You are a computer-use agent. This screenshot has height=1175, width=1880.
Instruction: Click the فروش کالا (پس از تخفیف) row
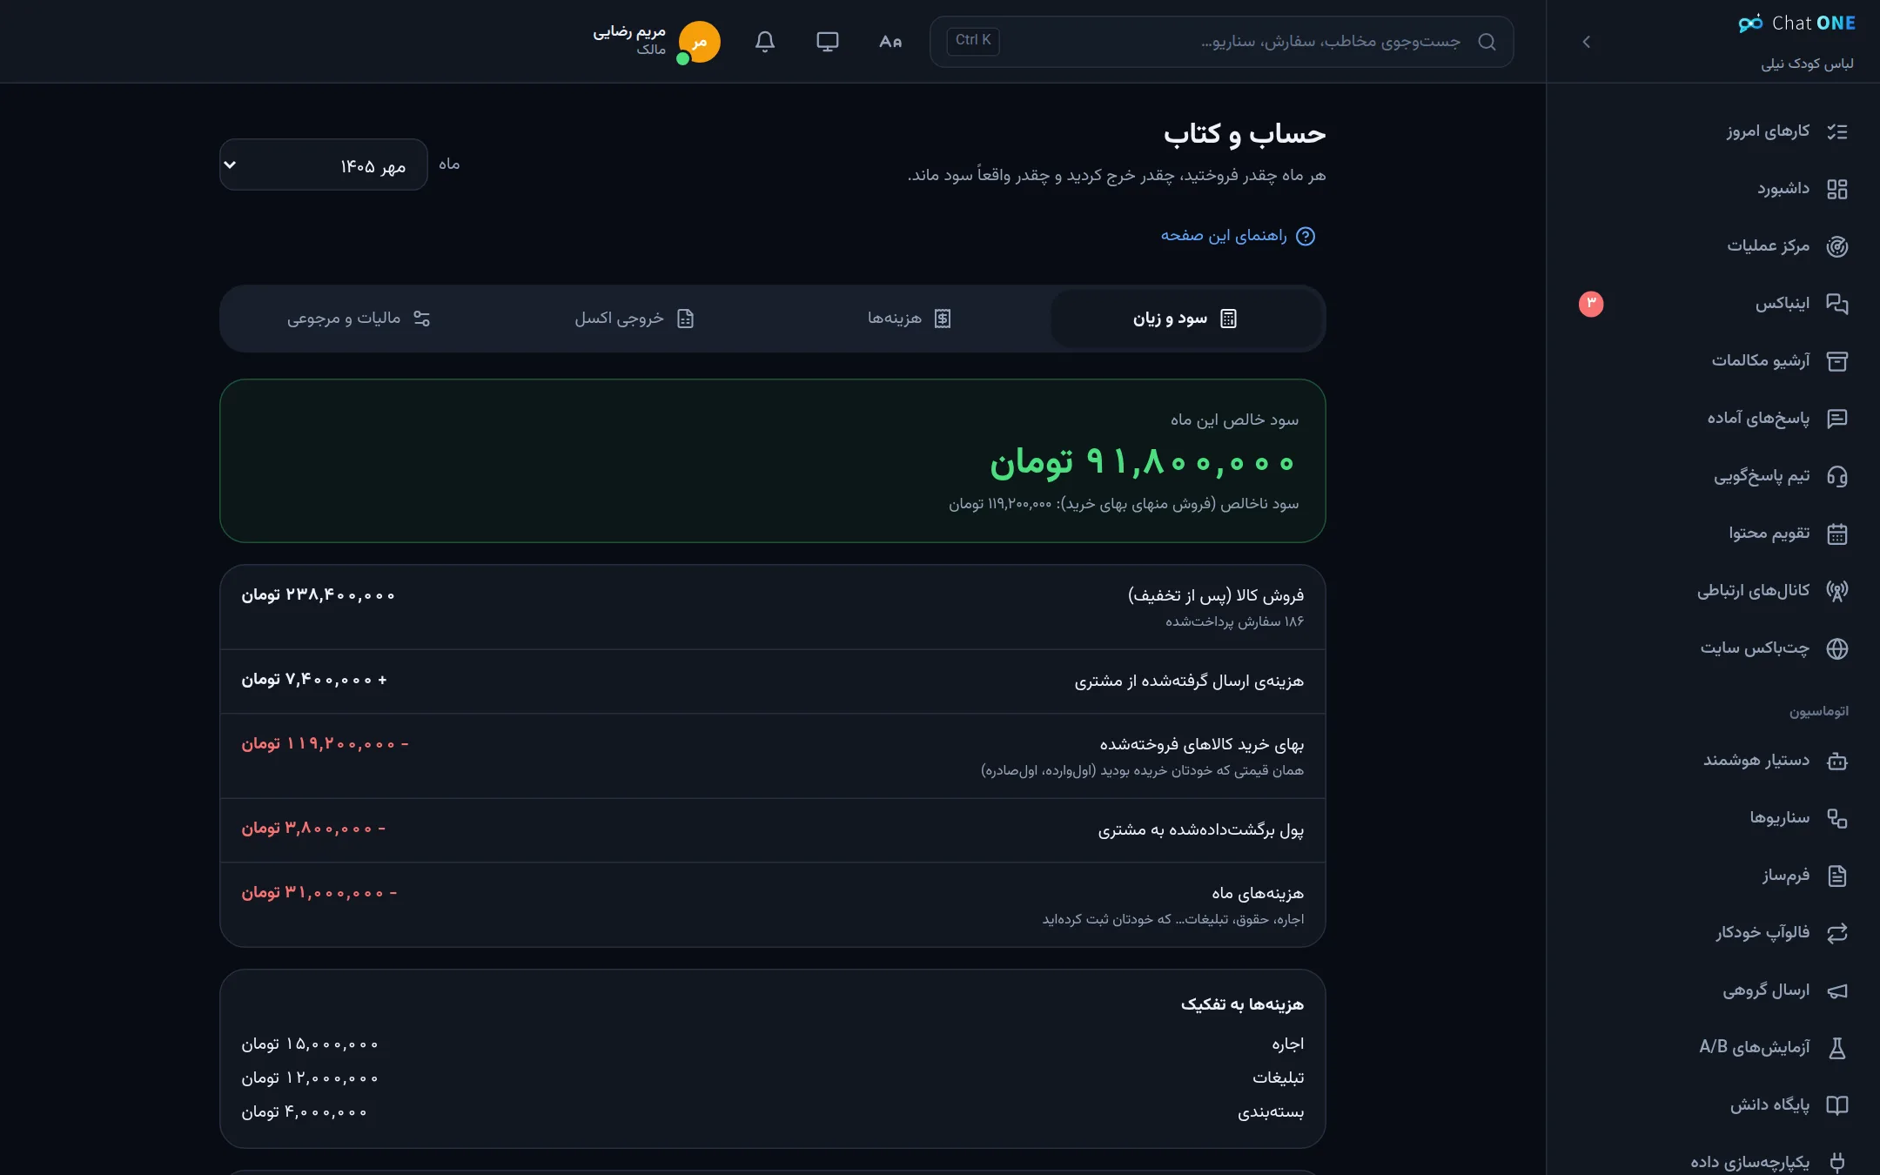pos(773,607)
